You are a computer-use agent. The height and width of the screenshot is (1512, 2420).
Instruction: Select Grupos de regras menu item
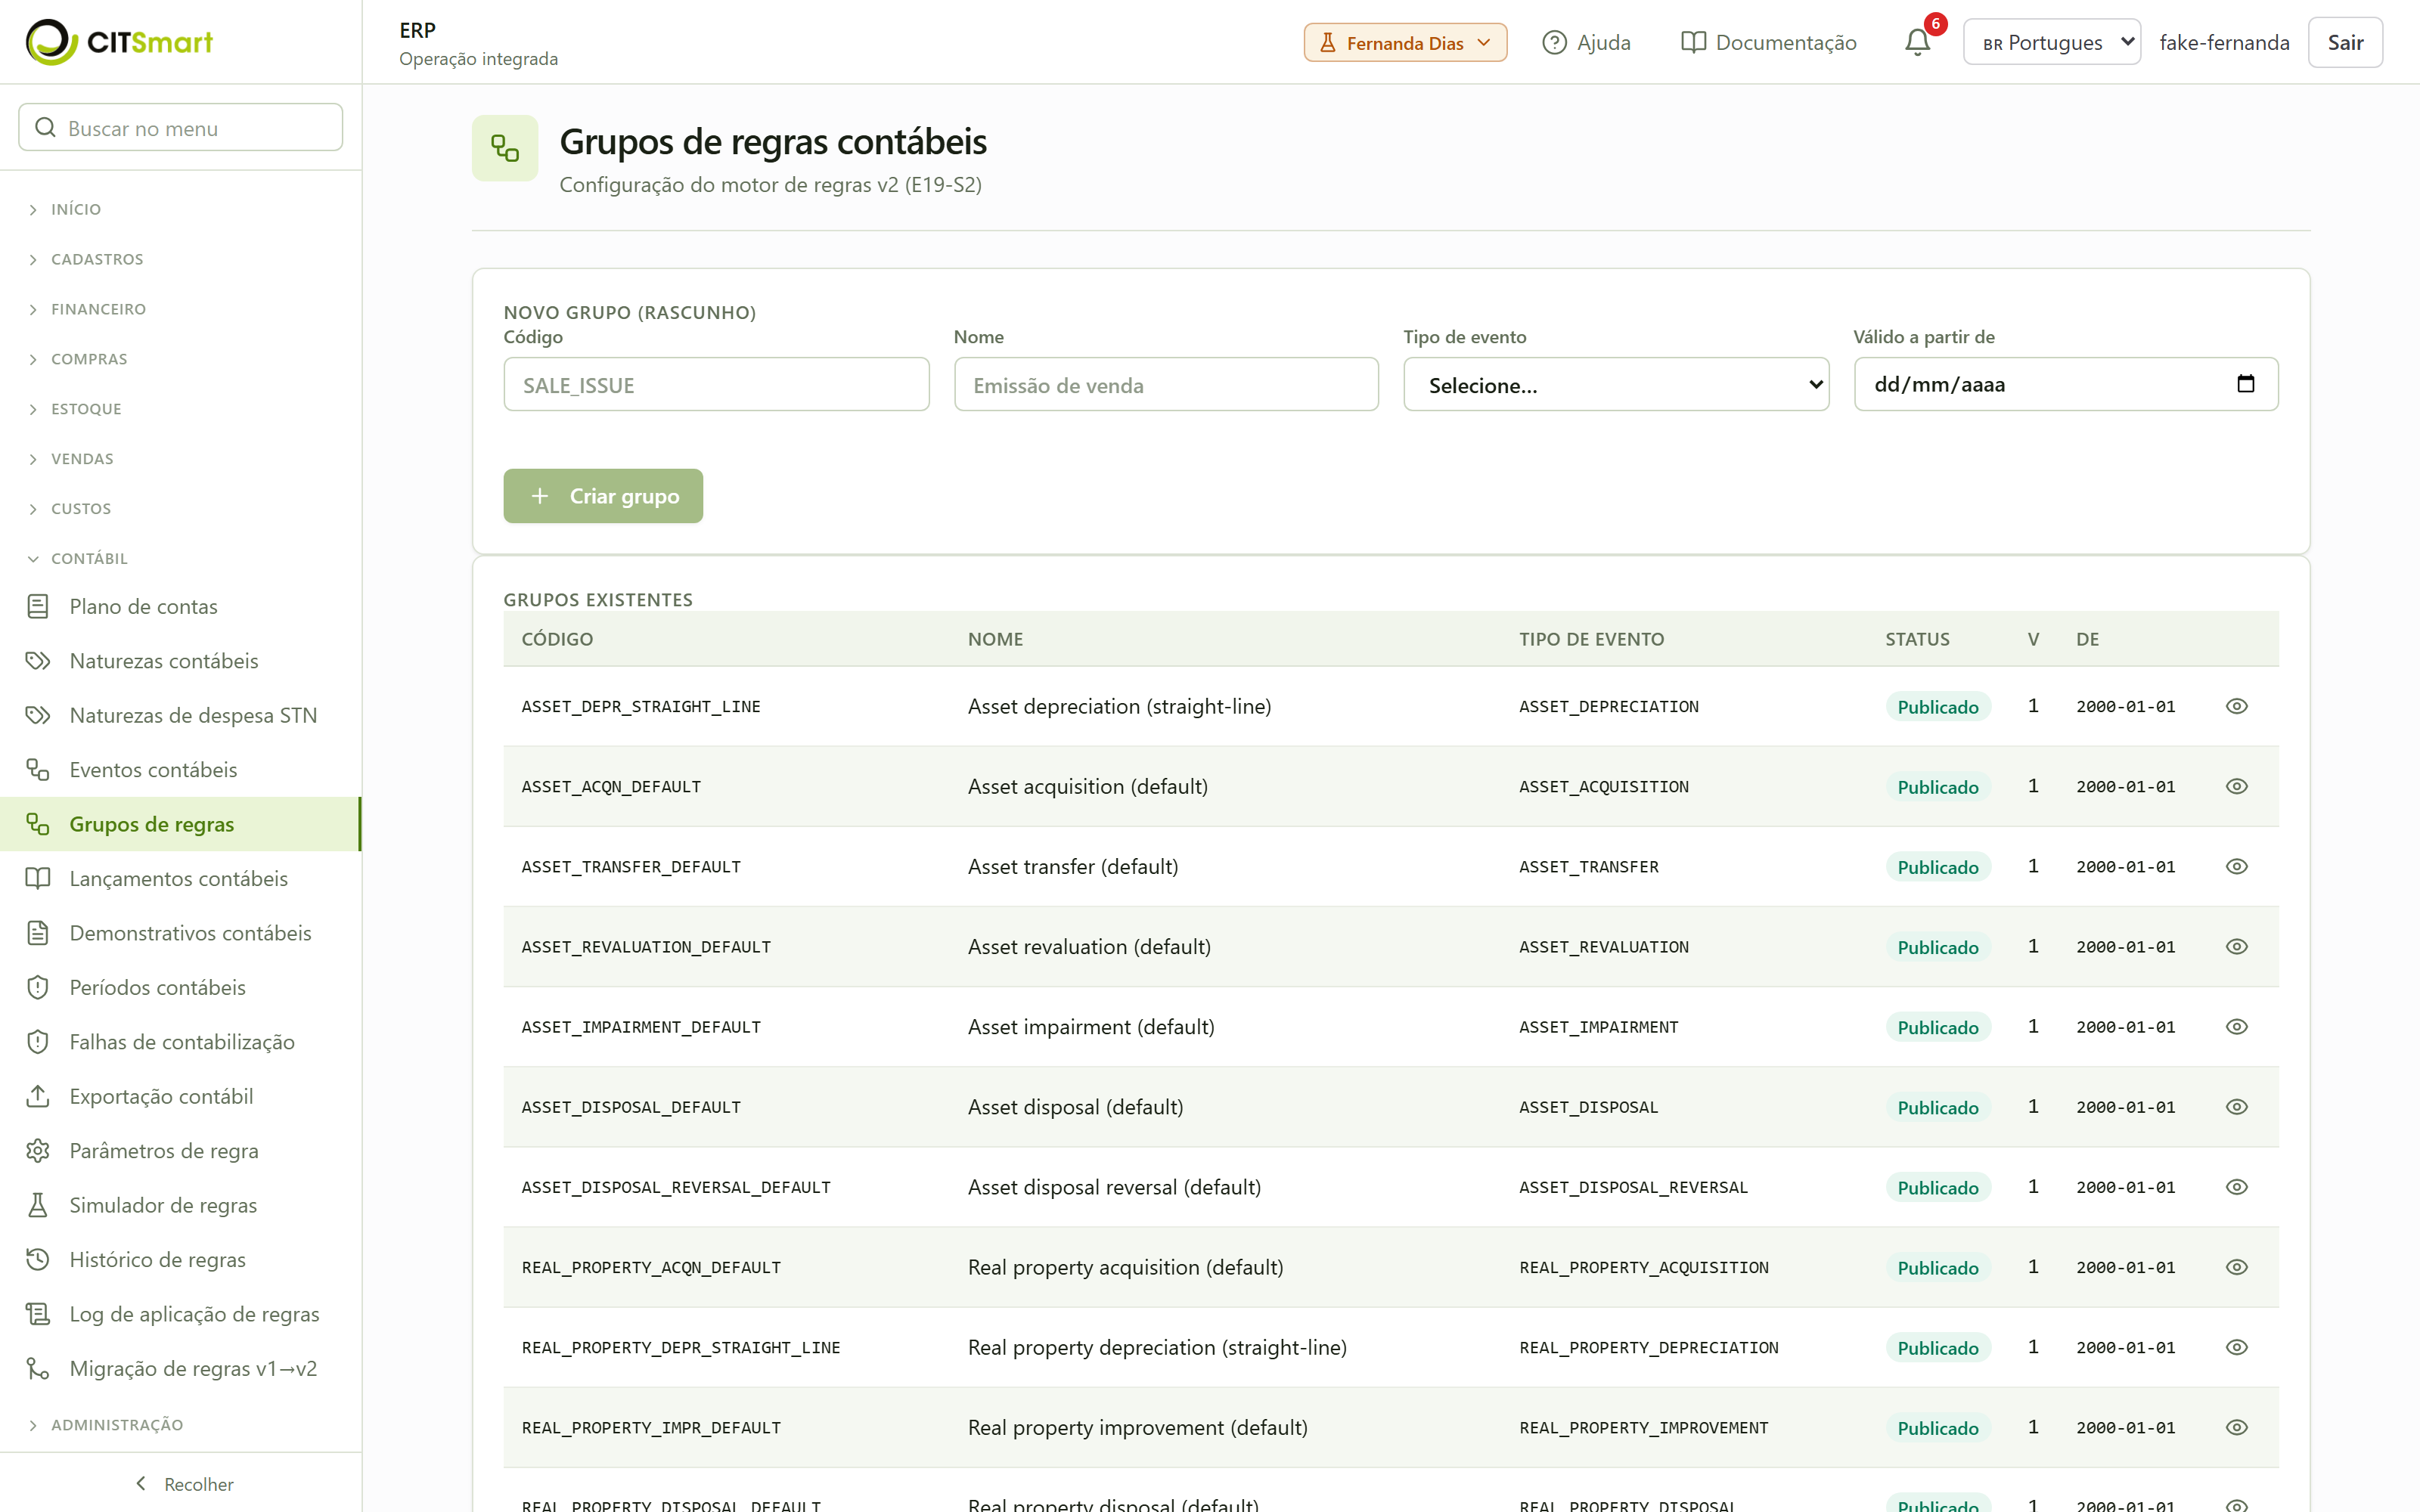(181, 824)
